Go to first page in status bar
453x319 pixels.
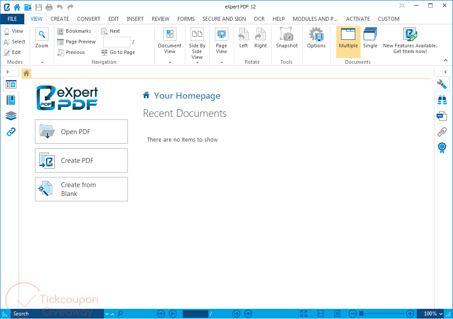(161, 314)
